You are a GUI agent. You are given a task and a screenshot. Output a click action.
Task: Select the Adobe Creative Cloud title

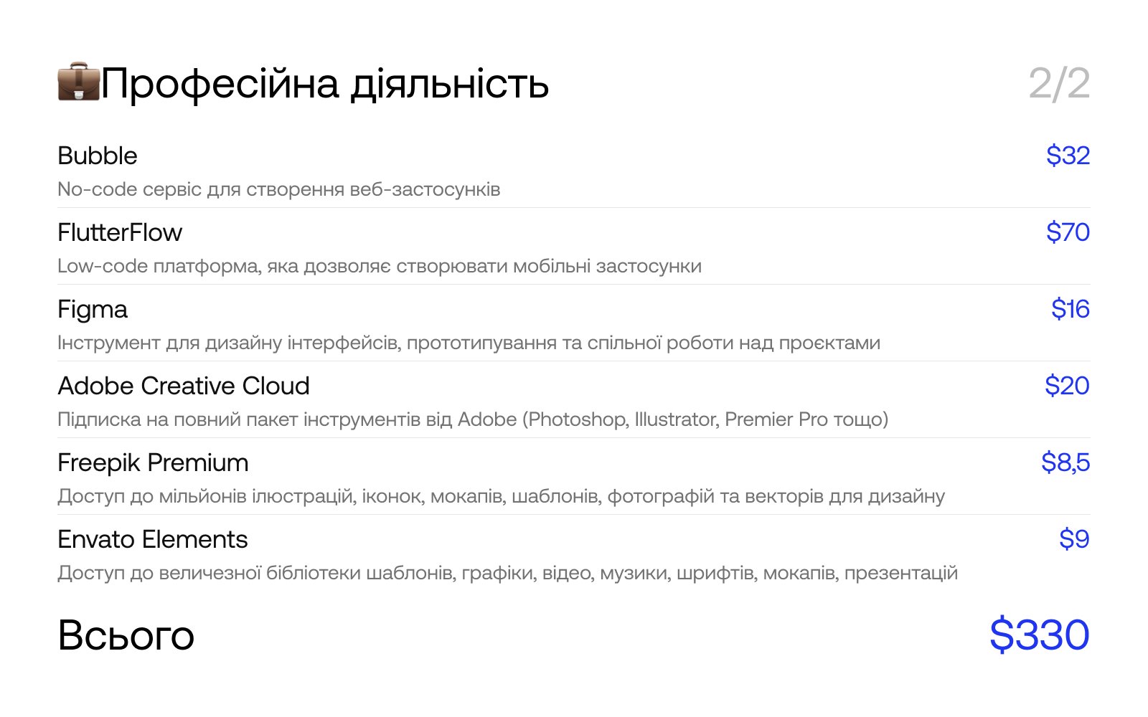coord(184,386)
